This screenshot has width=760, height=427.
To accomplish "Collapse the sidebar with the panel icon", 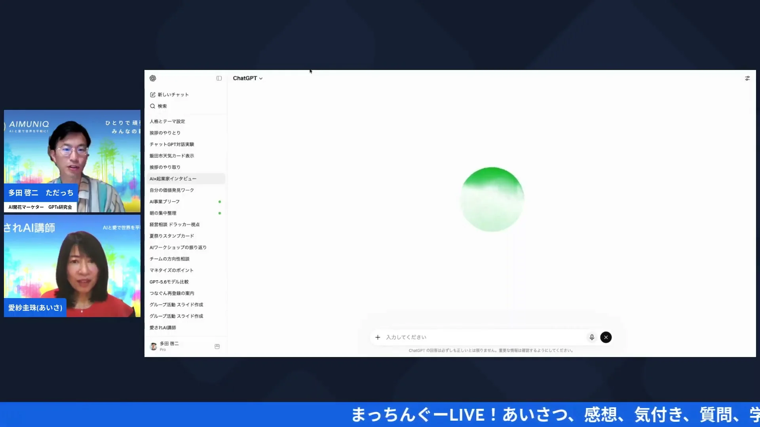I will [219, 78].
